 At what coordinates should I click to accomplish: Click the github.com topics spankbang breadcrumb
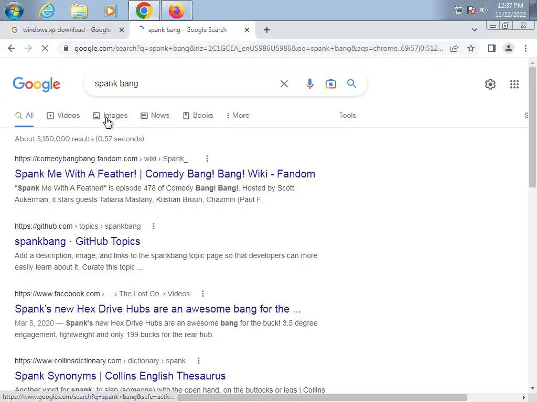click(x=78, y=226)
